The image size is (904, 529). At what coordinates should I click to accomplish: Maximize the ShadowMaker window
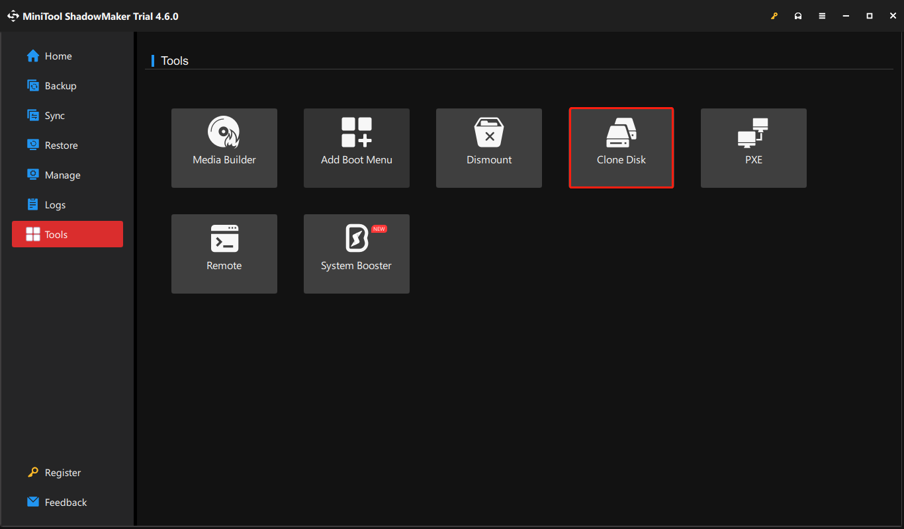pos(870,16)
